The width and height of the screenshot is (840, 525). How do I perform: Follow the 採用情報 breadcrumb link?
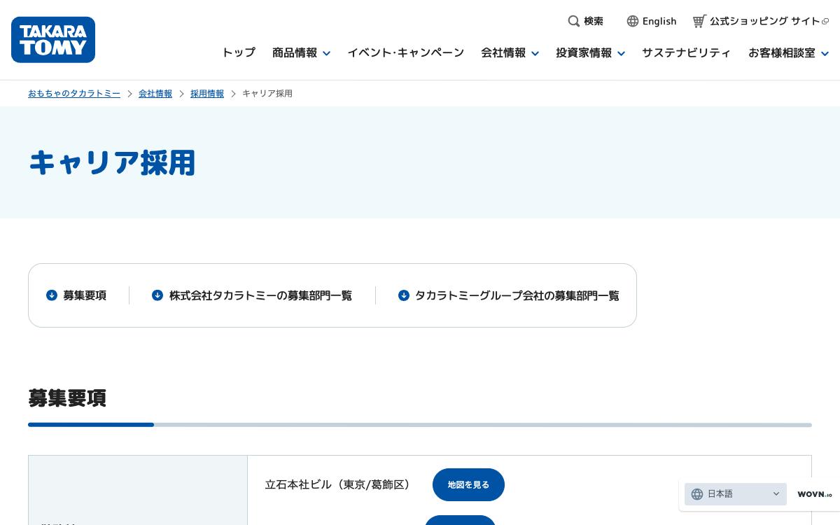coord(207,93)
